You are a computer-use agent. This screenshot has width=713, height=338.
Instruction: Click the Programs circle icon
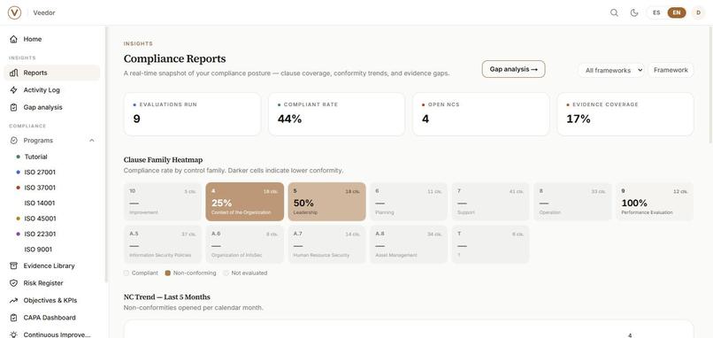coord(13,141)
